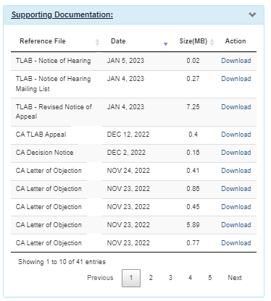The height and width of the screenshot is (301, 271).
Task: Collapse the Supporting Documentation panel chevron
Action: pyautogui.click(x=252, y=14)
